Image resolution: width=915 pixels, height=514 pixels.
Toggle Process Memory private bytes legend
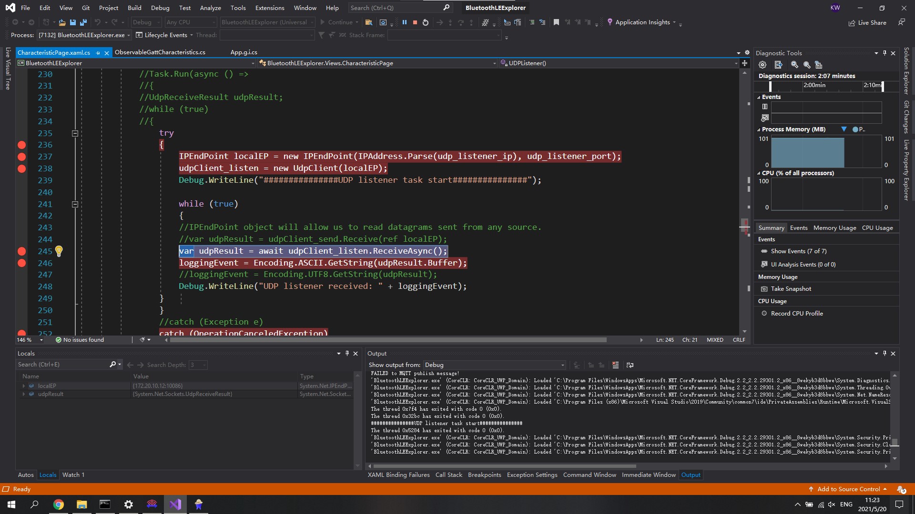point(858,129)
